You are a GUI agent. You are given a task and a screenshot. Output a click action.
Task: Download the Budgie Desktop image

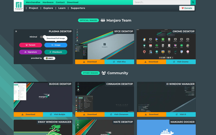click(28, 114)
